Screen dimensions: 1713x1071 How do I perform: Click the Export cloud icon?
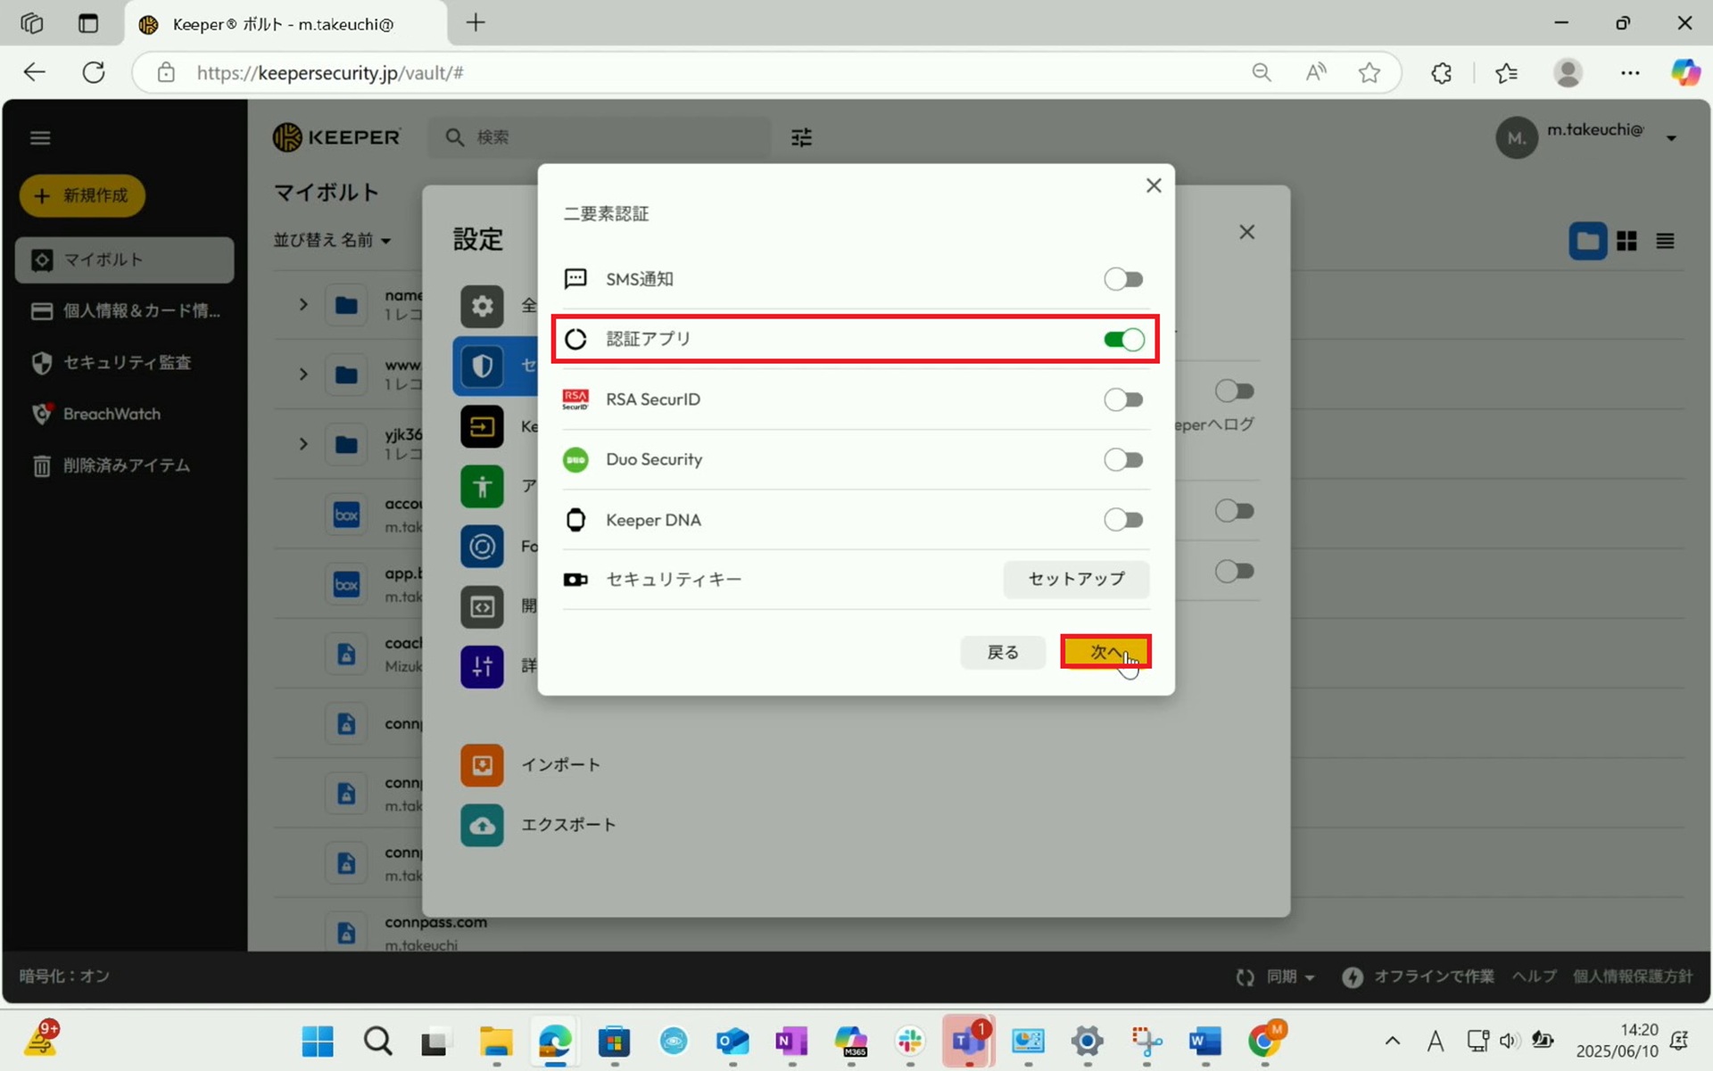[482, 825]
